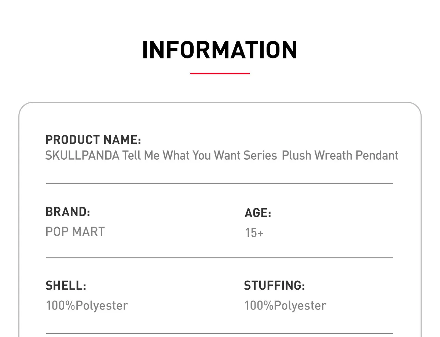
Task: Click the rounded top-left corner of info card
Action: pos(25,108)
